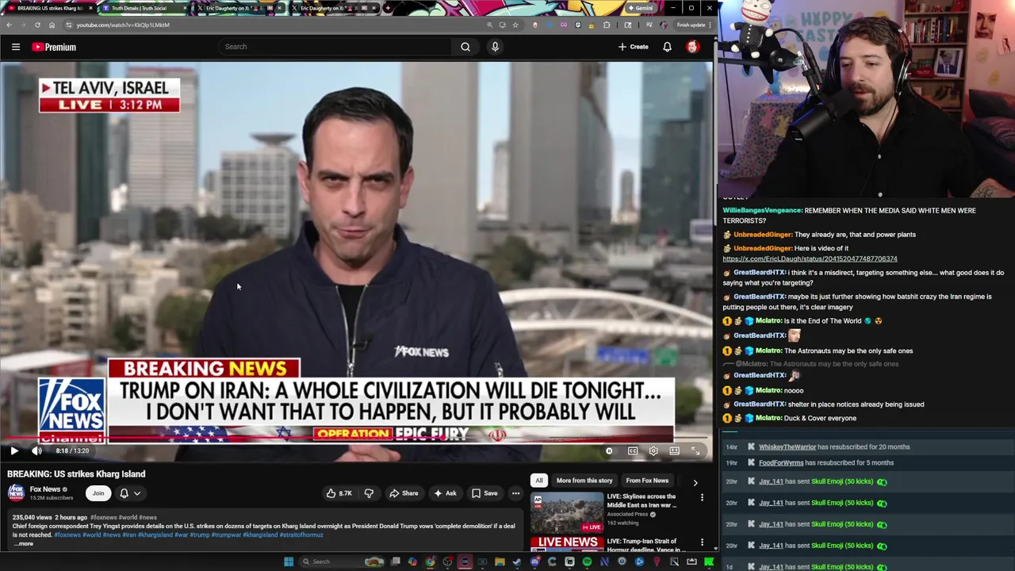The image size is (1015, 571).
Task: Open the Gemini button in the tab strip
Action: click(x=641, y=8)
